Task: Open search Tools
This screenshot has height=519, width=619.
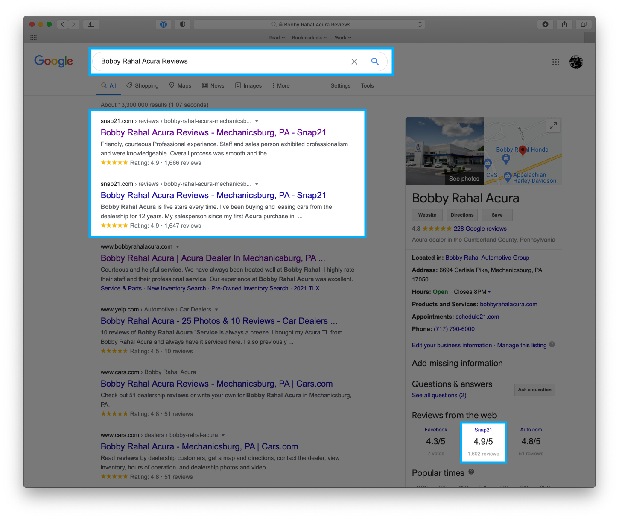Action: coord(367,85)
